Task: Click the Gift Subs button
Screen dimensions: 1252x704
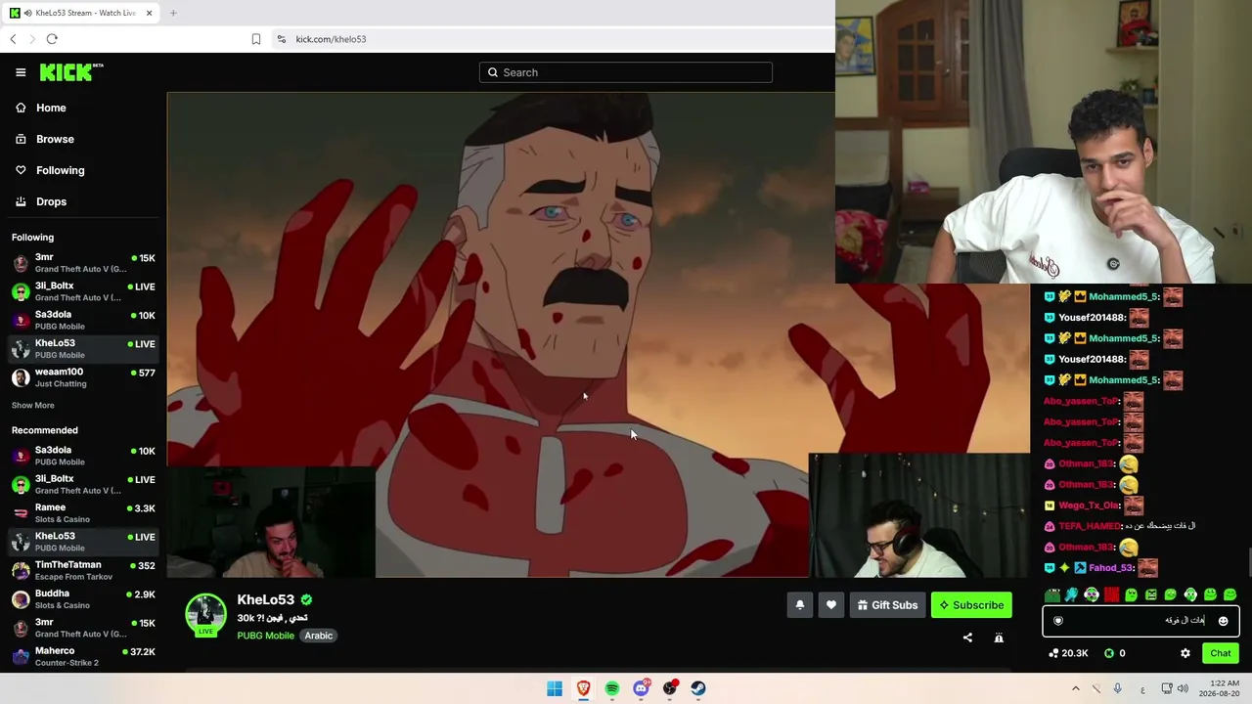Action: [887, 605]
